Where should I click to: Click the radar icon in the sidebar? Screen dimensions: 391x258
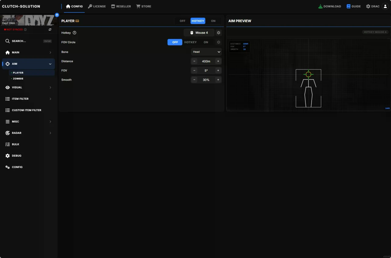tap(8, 133)
